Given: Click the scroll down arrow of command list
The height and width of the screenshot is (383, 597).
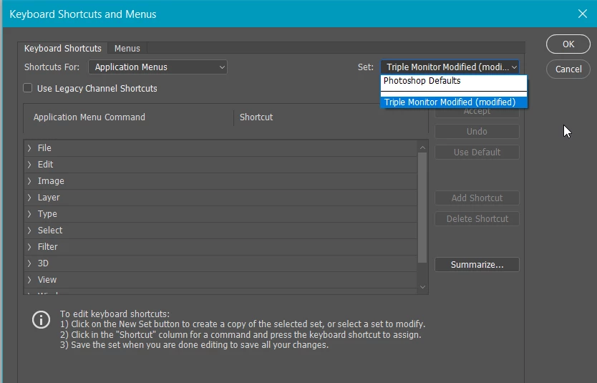Looking at the screenshot, I should coord(422,287).
